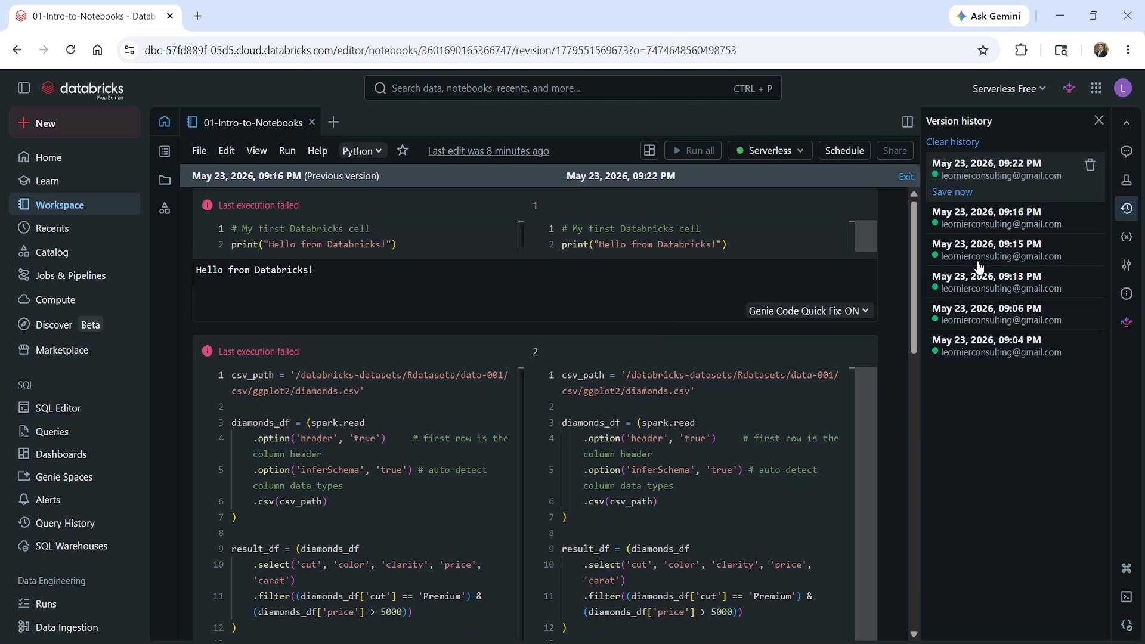The height and width of the screenshot is (644, 1145).
Task: Open the Databricks Assistant sparkle icon in top bar
Action: (1069, 88)
